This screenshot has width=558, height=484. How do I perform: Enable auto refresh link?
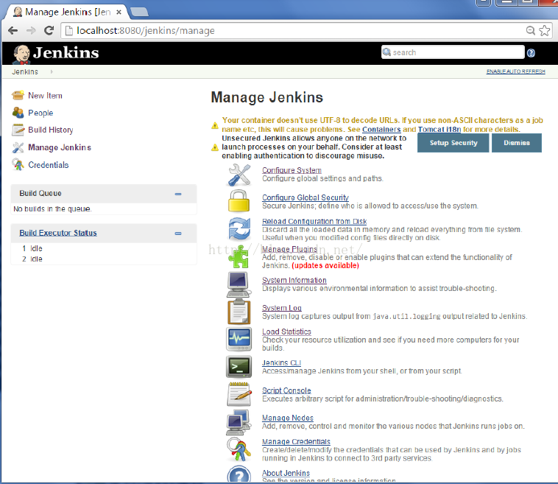pyautogui.click(x=515, y=71)
